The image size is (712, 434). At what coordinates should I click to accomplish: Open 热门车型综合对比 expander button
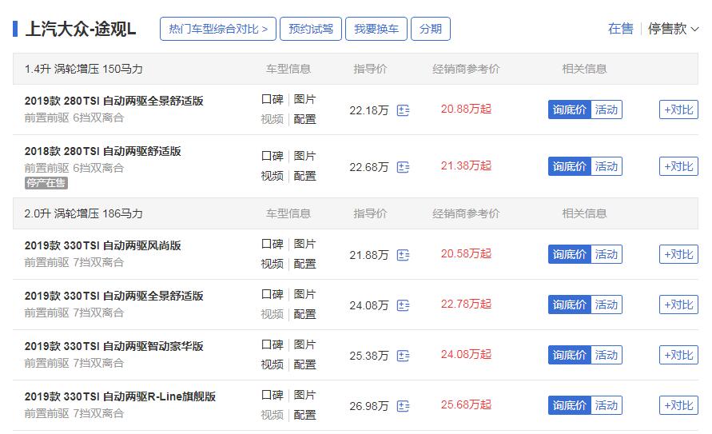click(x=218, y=29)
